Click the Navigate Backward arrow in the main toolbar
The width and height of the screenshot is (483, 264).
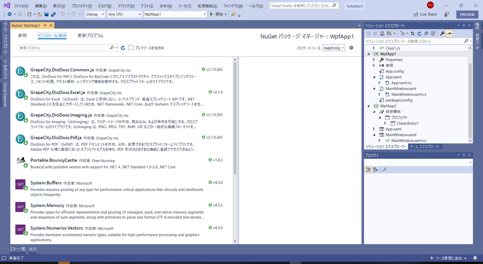click(9, 14)
